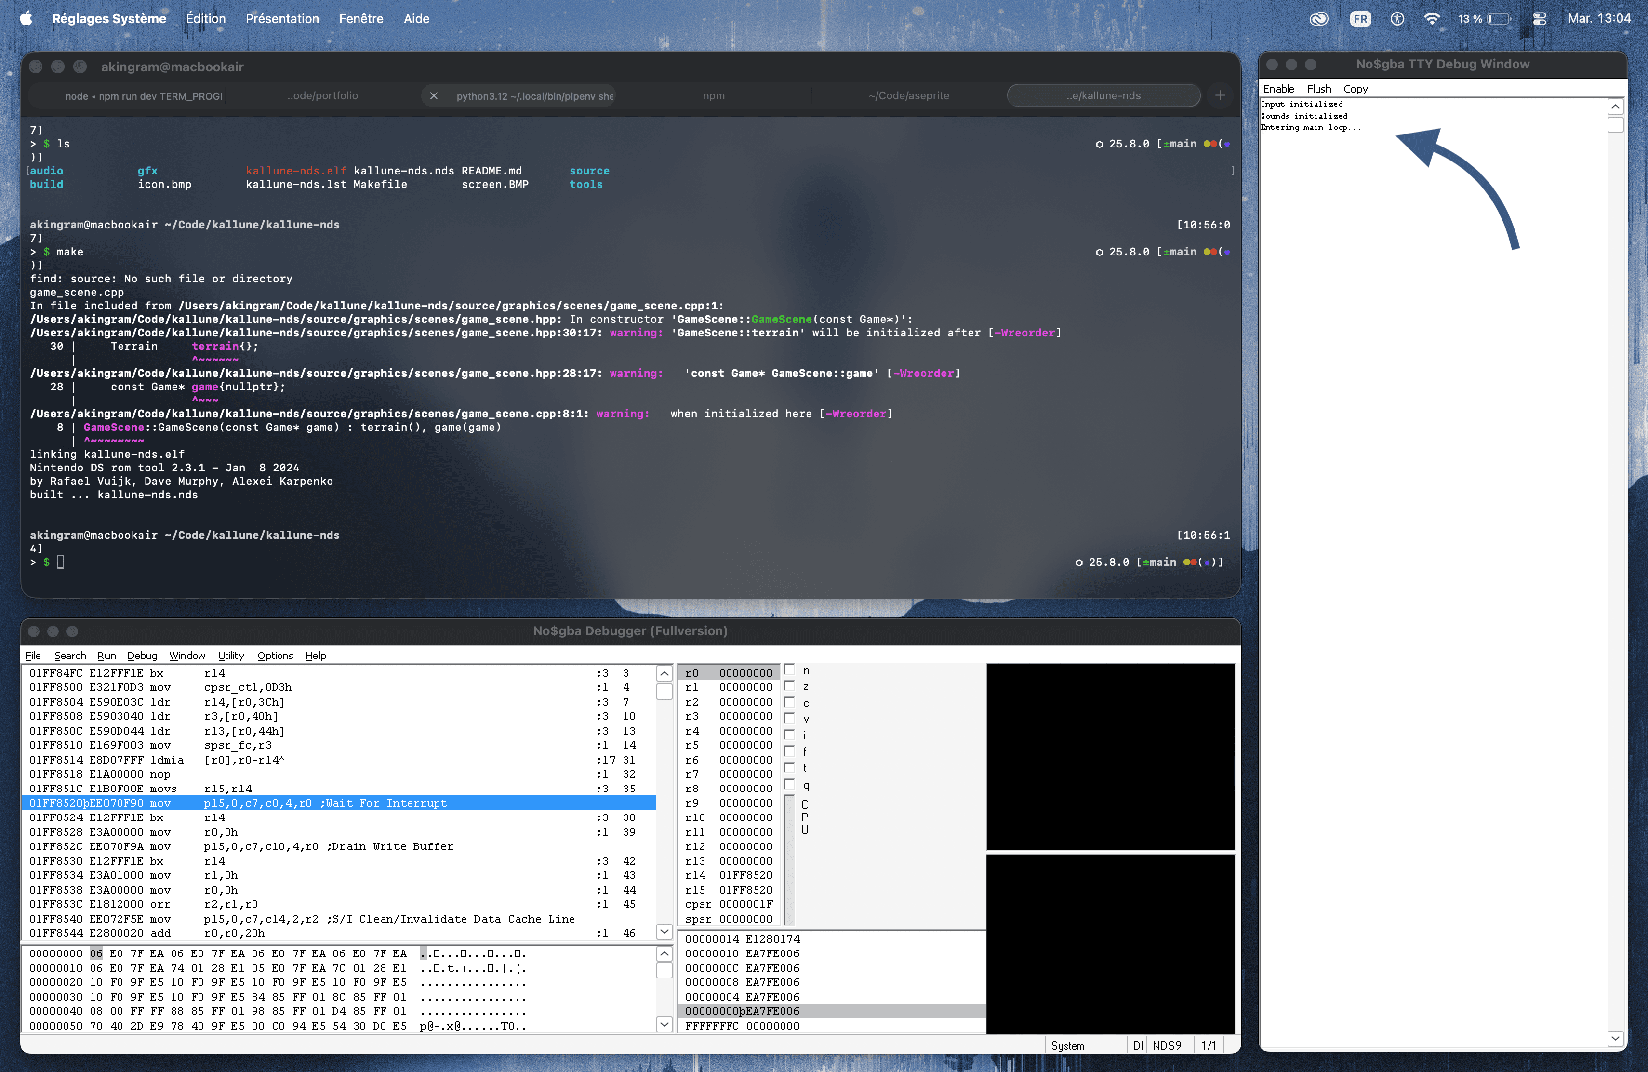Open the Apple menu icon

26,19
